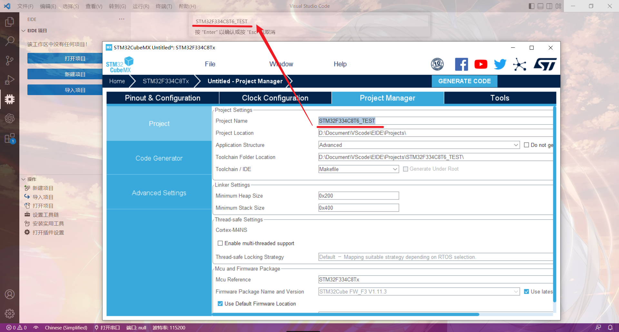Open VS Code 终端(T) menu
619x332 pixels.
pos(164,6)
